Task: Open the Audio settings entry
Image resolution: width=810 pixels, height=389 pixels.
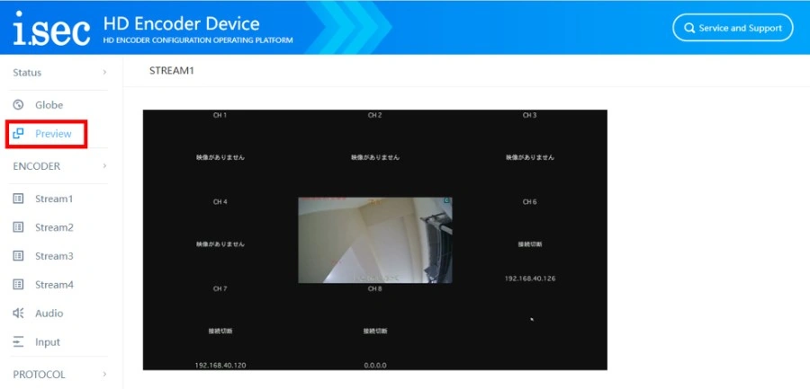Action: (49, 314)
